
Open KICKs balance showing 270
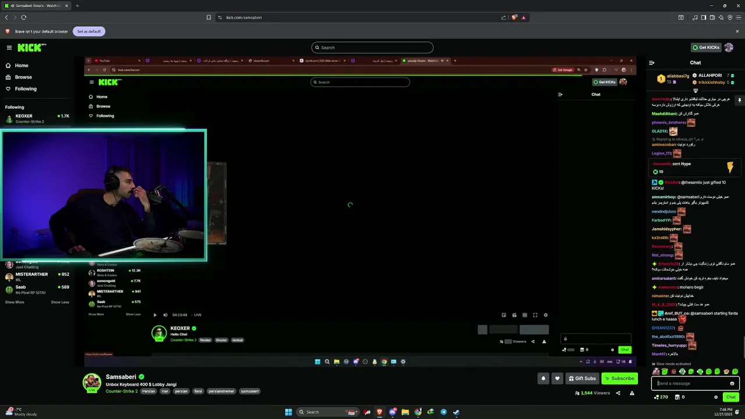(x=661, y=397)
